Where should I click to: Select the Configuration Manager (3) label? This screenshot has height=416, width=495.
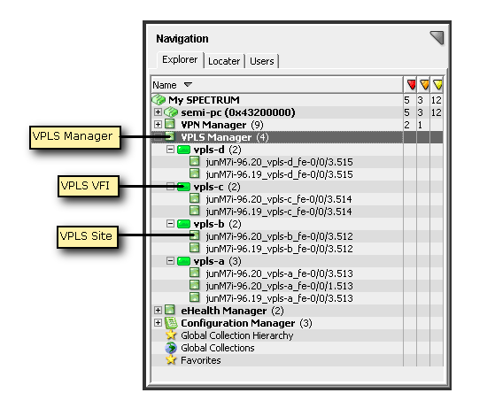[x=246, y=323]
